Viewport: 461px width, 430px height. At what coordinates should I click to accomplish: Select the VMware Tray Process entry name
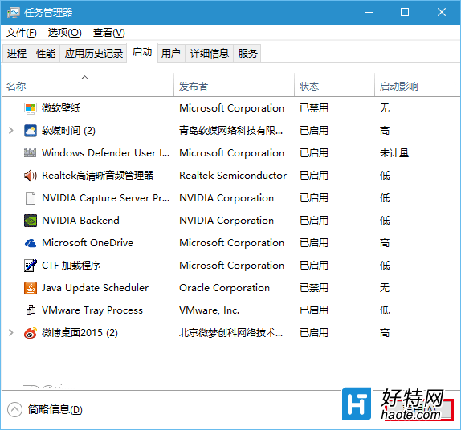92,310
